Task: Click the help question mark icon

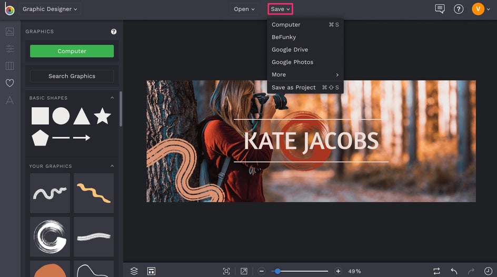Action: (459, 9)
